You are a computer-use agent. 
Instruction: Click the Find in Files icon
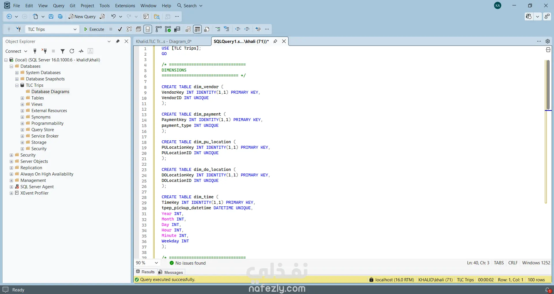tap(157, 17)
